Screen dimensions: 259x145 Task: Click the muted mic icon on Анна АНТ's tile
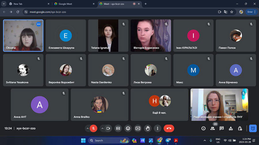pos(64,93)
